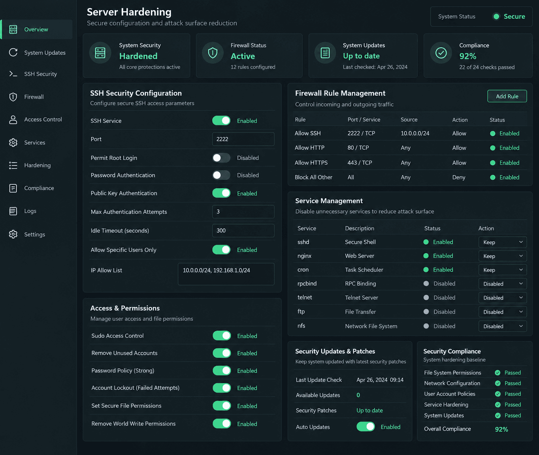
Task: Click the Add Rule button
Action: 507,96
